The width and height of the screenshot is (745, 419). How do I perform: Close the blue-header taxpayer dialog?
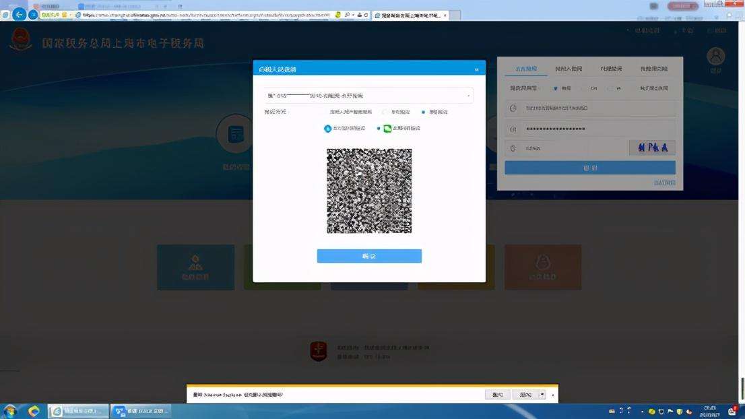(476, 69)
